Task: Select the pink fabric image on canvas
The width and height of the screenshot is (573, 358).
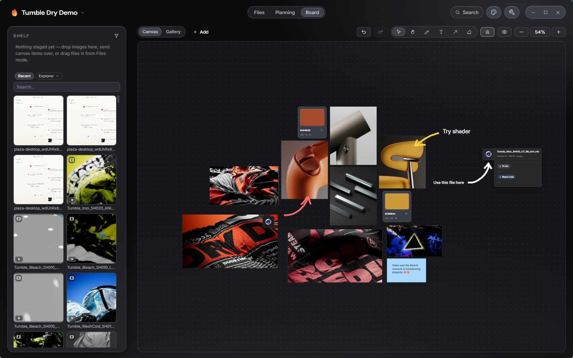Action: click(x=335, y=256)
